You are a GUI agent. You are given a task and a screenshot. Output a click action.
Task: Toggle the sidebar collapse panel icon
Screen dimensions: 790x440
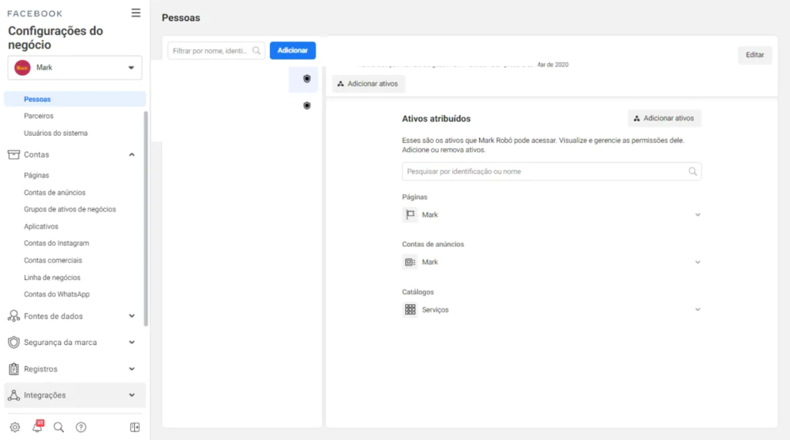(135, 428)
